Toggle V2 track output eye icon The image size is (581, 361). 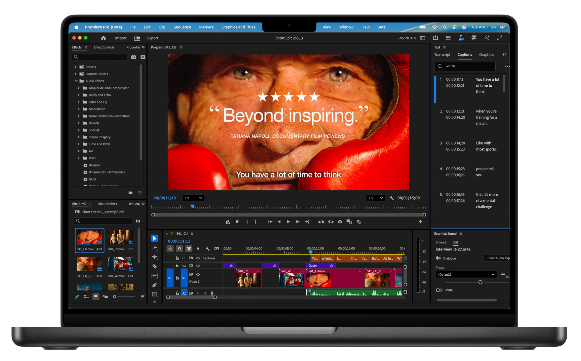[198, 266]
